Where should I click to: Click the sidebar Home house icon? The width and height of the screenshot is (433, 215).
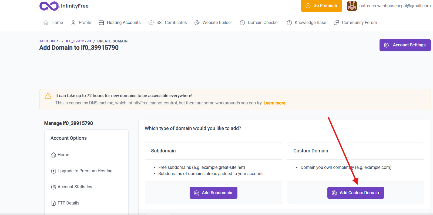click(53, 155)
